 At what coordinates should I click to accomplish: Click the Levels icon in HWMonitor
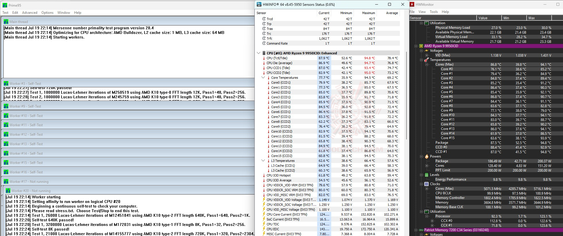pos(427,175)
